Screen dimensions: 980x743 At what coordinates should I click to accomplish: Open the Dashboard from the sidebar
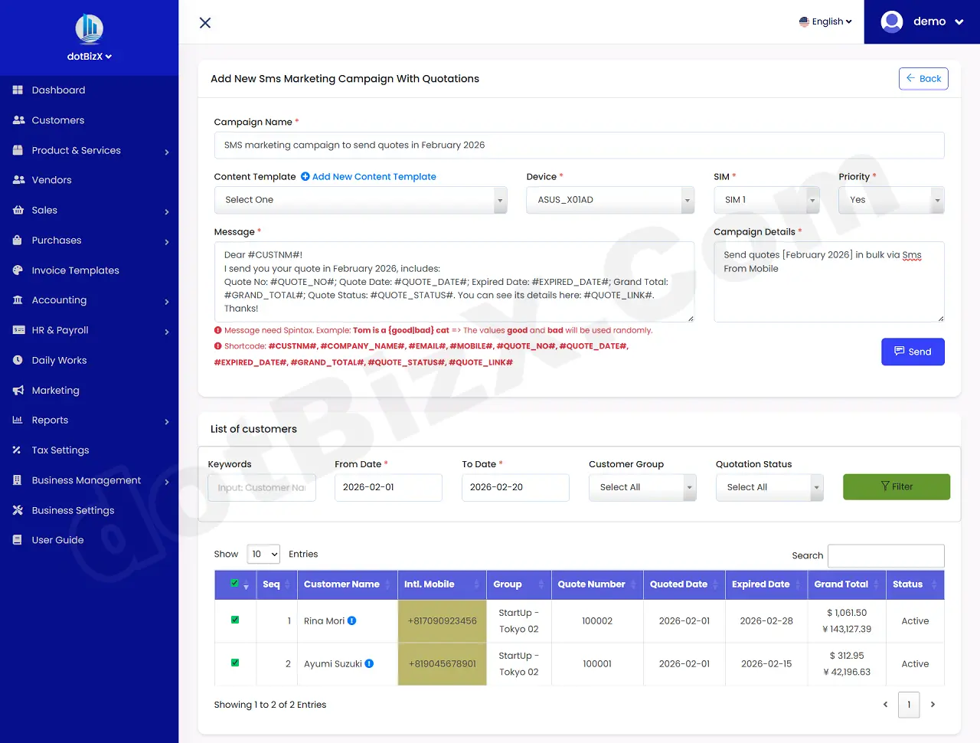click(57, 90)
